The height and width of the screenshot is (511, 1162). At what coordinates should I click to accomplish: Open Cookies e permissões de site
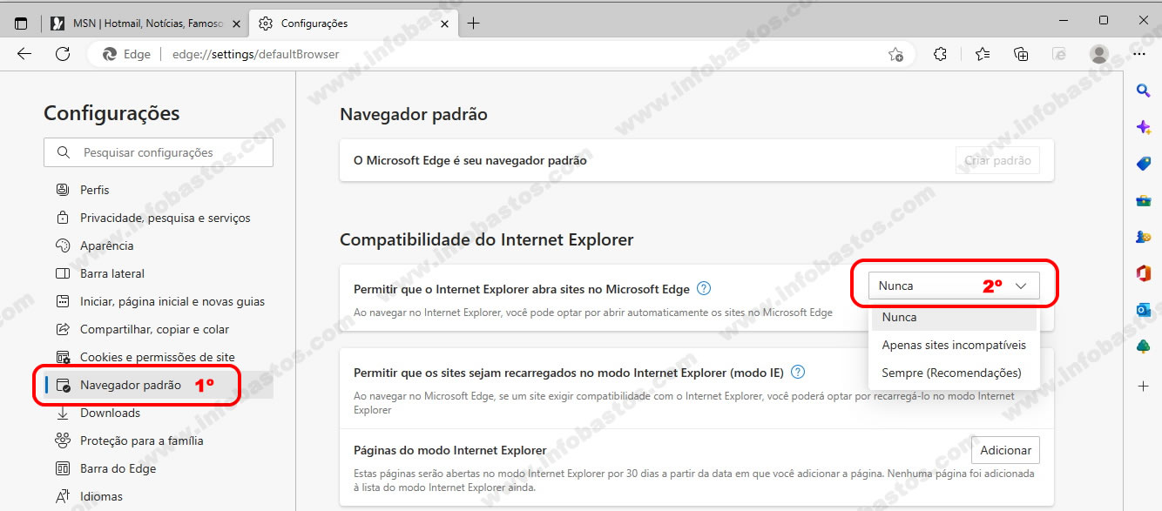click(159, 357)
